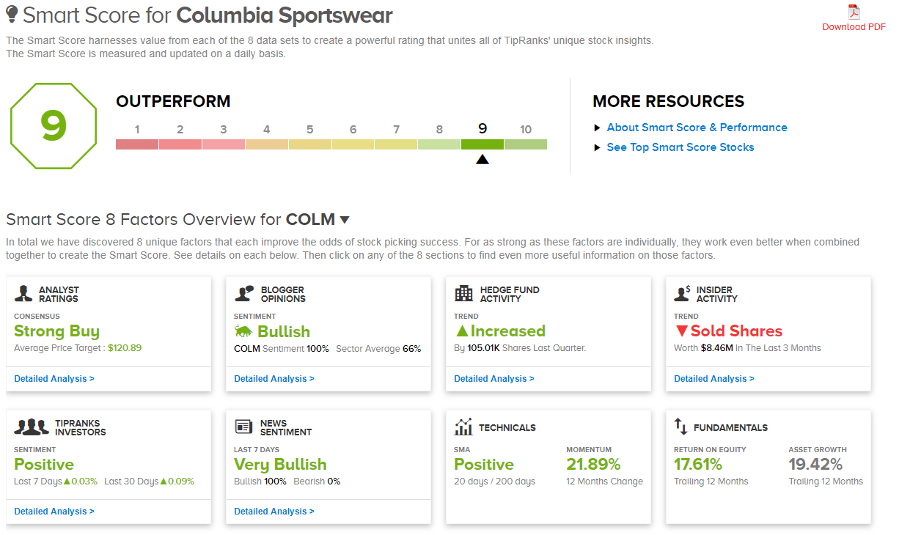This screenshot has height=535, width=899.
Task: Click the News Sentiment newspaper icon
Action: pyautogui.click(x=243, y=427)
